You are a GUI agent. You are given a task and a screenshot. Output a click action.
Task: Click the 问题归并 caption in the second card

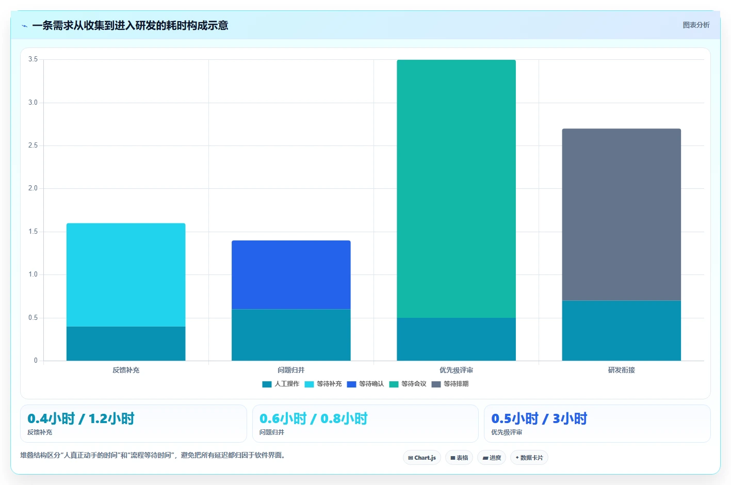pyautogui.click(x=272, y=432)
